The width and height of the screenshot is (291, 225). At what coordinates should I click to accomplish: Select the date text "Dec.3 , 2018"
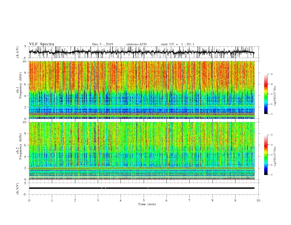(103, 44)
